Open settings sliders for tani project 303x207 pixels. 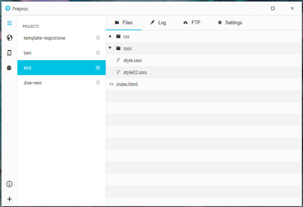pyautogui.click(x=98, y=53)
